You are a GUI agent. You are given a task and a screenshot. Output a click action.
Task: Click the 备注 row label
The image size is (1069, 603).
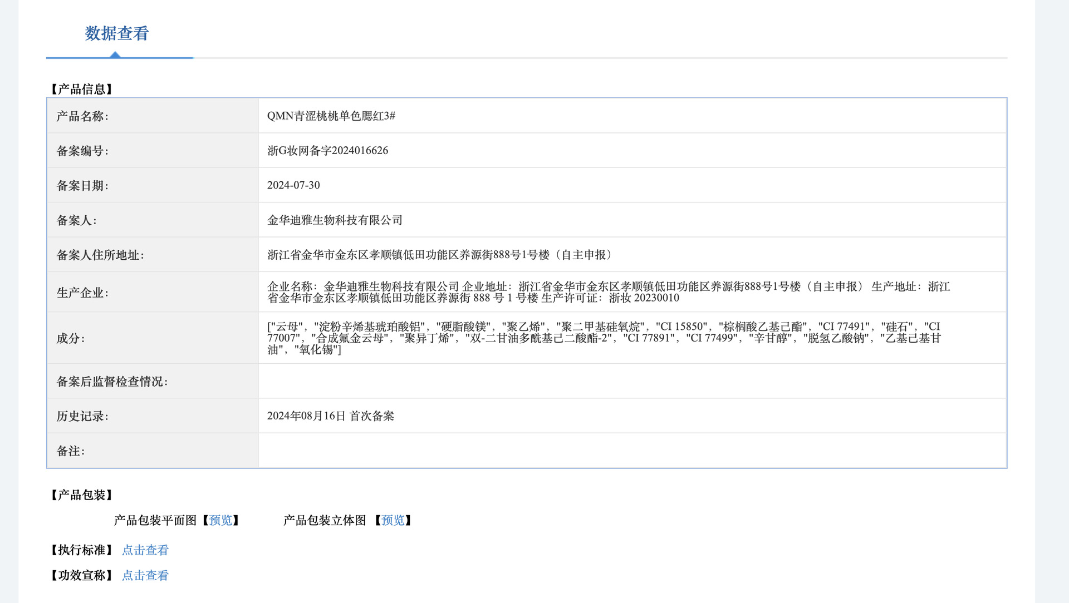click(71, 451)
